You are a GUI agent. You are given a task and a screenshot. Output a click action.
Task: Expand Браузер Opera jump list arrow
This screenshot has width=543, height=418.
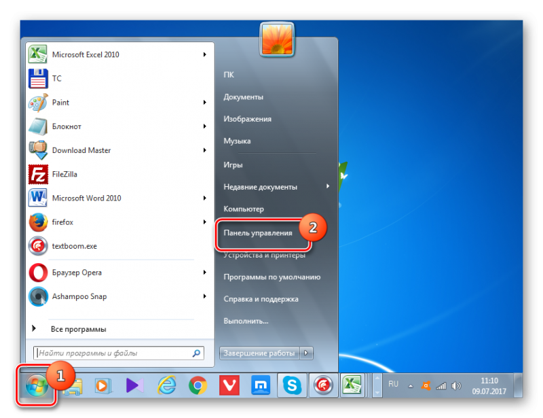coord(205,273)
